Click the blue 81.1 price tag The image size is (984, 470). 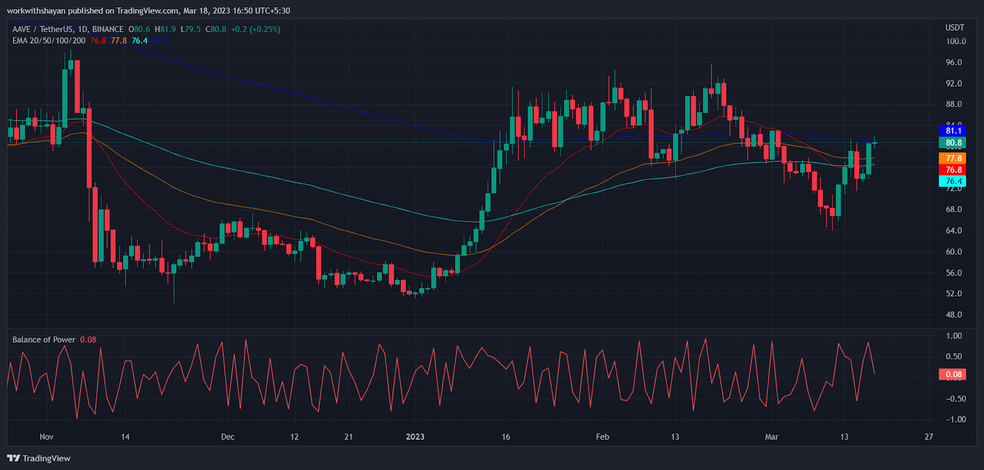953,130
